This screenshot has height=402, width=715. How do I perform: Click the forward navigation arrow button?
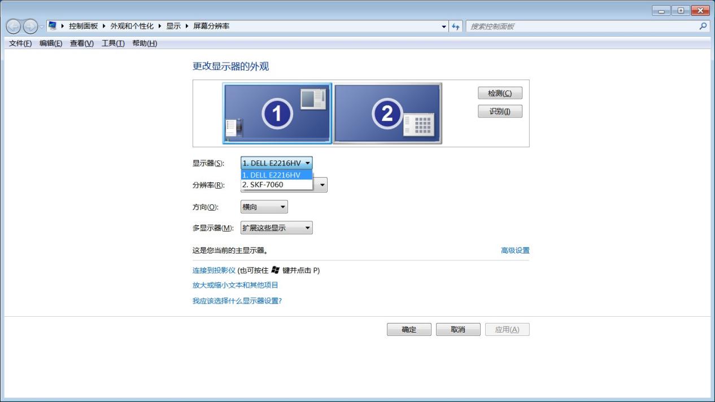pyautogui.click(x=30, y=27)
